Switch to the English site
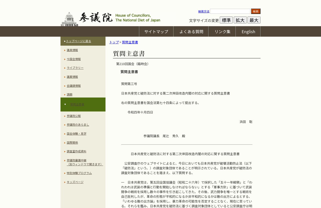 [x=248, y=32]
